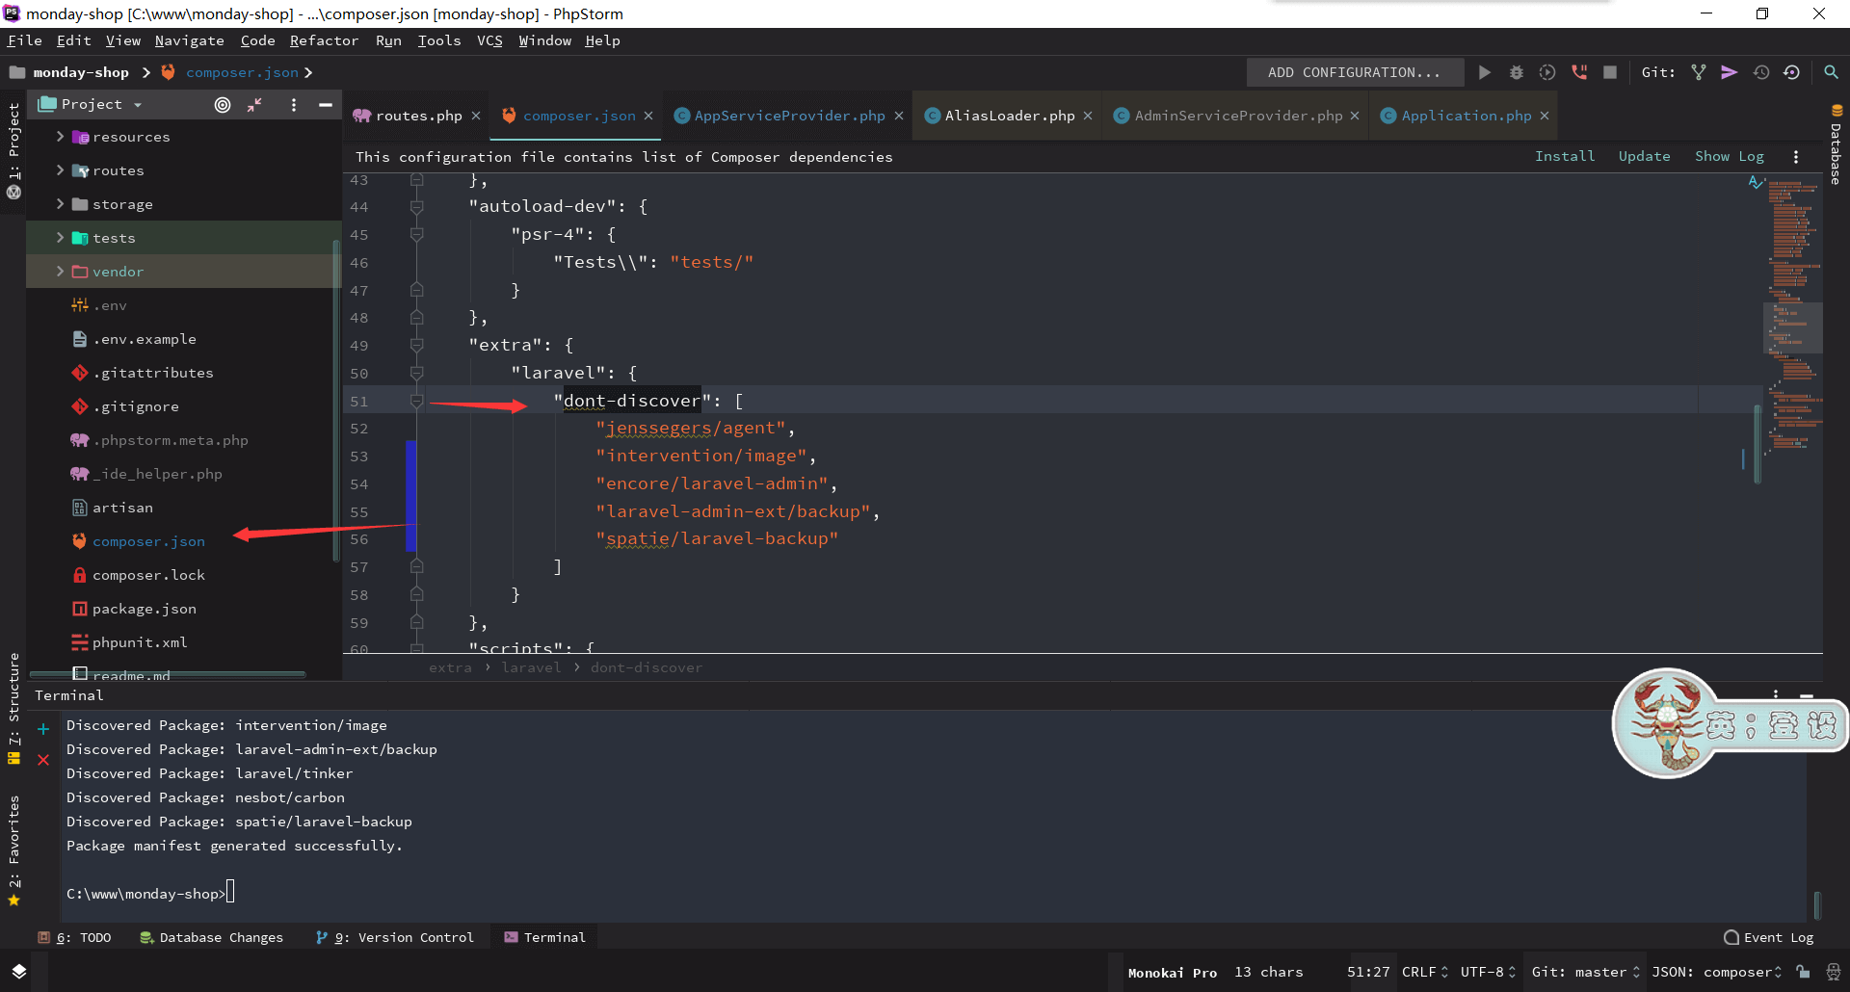This screenshot has width=1850, height=992.
Task: Click the Debug bug icon
Action: 1516,72
